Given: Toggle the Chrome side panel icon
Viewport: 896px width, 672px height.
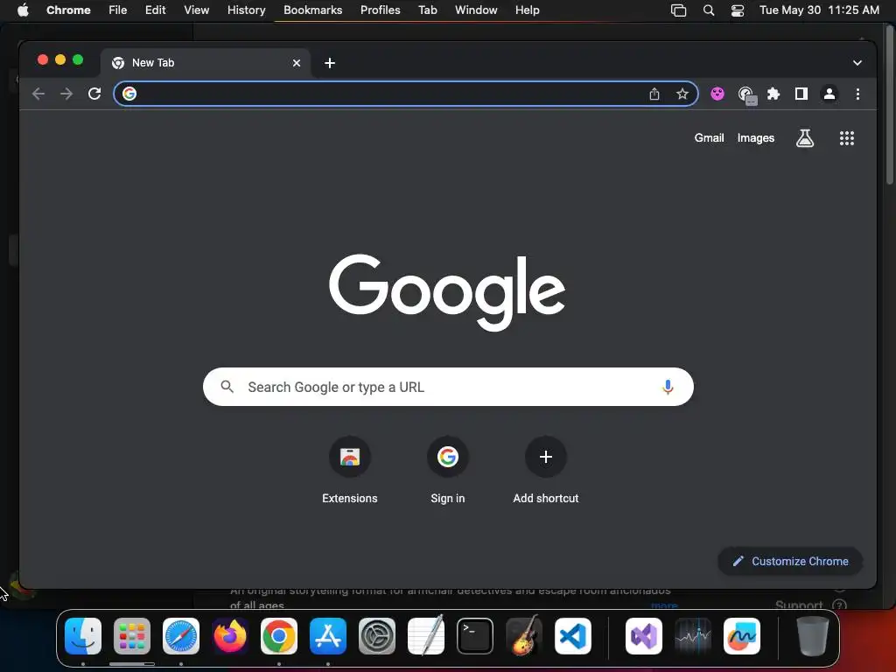Looking at the screenshot, I should pyautogui.click(x=801, y=94).
